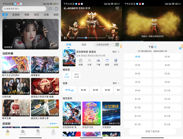Select the QY2 playback source

76,75
